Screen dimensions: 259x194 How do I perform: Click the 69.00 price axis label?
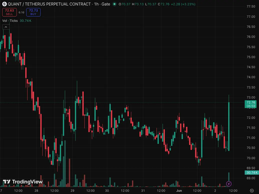click(x=251, y=178)
